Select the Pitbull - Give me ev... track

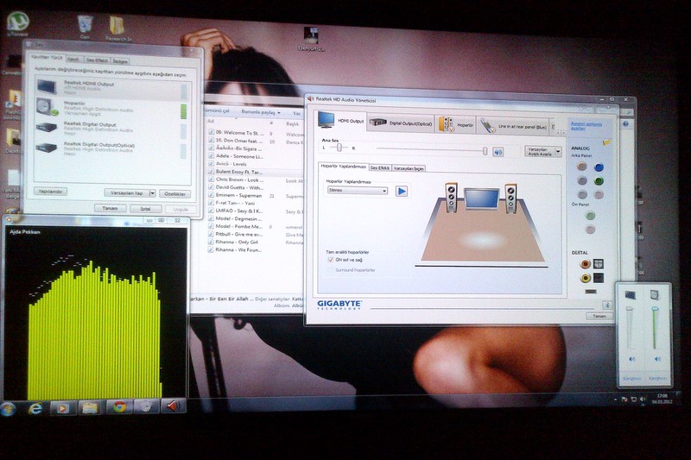tap(239, 234)
